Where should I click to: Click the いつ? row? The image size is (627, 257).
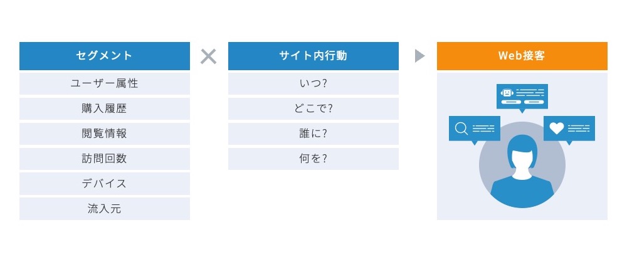313,83
